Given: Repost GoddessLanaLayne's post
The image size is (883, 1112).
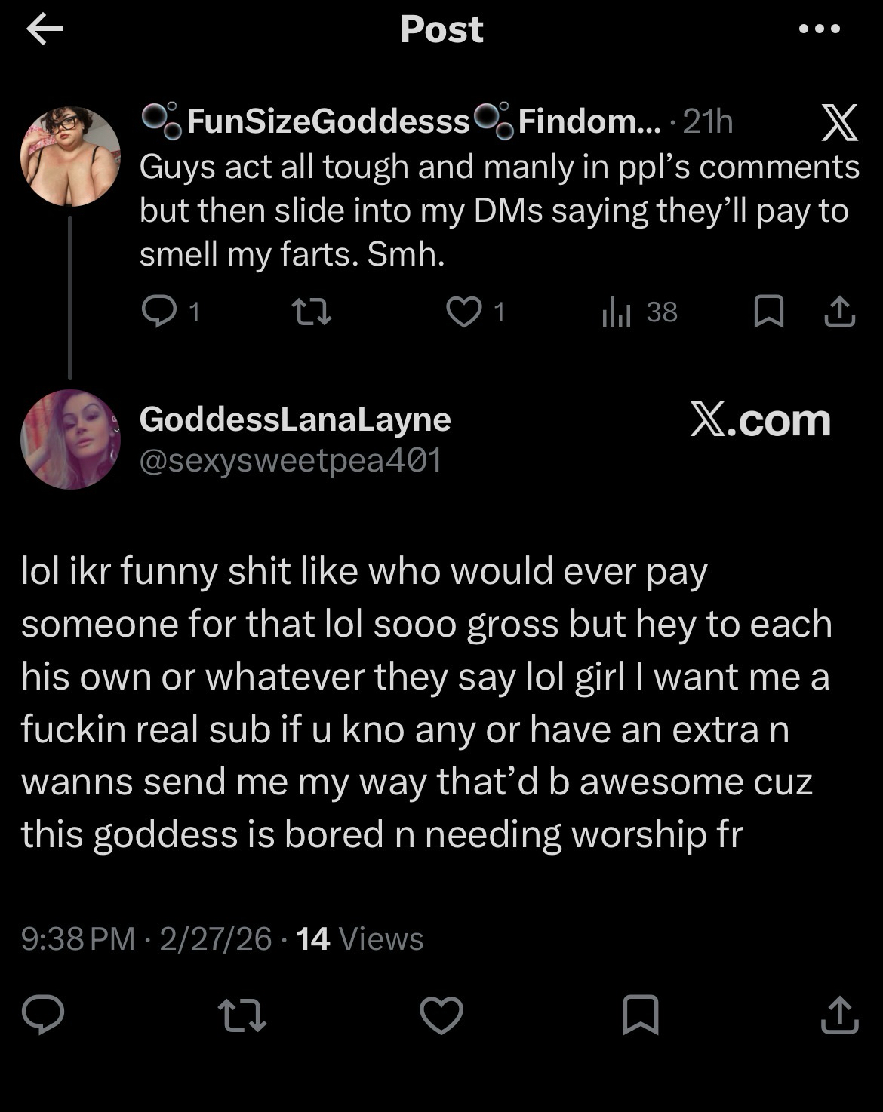Looking at the screenshot, I should 242,1015.
